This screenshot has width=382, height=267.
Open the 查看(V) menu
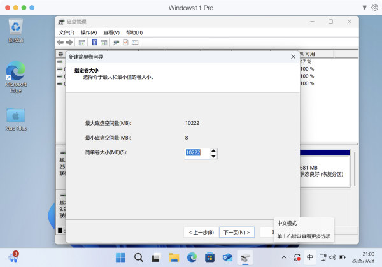point(111,32)
